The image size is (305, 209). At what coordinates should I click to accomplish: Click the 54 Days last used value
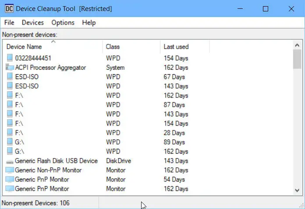pyautogui.click(x=174, y=180)
